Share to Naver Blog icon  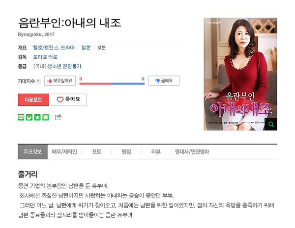tap(21, 117)
